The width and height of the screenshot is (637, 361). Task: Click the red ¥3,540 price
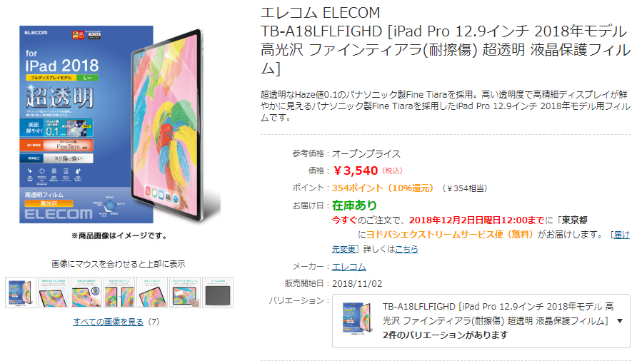pyautogui.click(x=356, y=171)
